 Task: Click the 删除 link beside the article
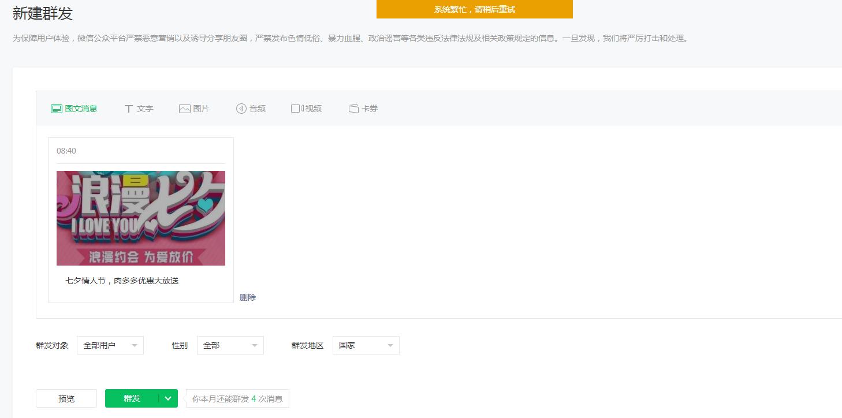coord(248,297)
